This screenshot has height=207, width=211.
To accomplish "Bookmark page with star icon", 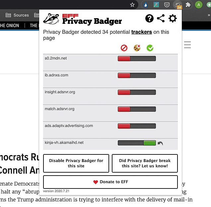I will 132,5.
